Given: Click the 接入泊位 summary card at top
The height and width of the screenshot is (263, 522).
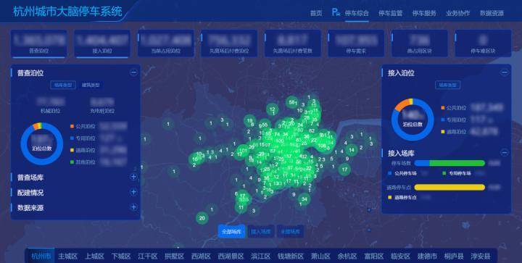Looking at the screenshot, I should pos(102,43).
